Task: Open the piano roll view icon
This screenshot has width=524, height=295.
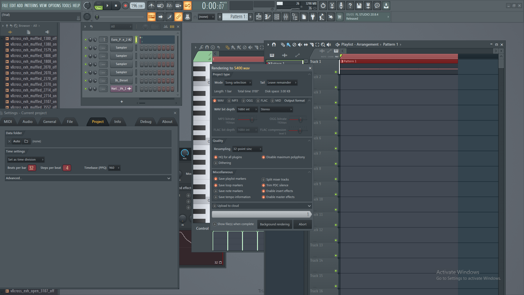Action: point(268,17)
